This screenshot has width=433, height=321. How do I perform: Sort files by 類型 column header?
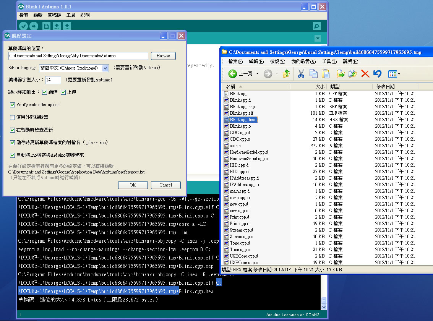click(349, 87)
